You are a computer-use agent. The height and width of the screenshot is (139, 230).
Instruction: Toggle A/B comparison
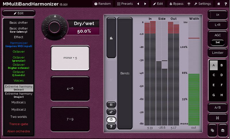(218, 107)
